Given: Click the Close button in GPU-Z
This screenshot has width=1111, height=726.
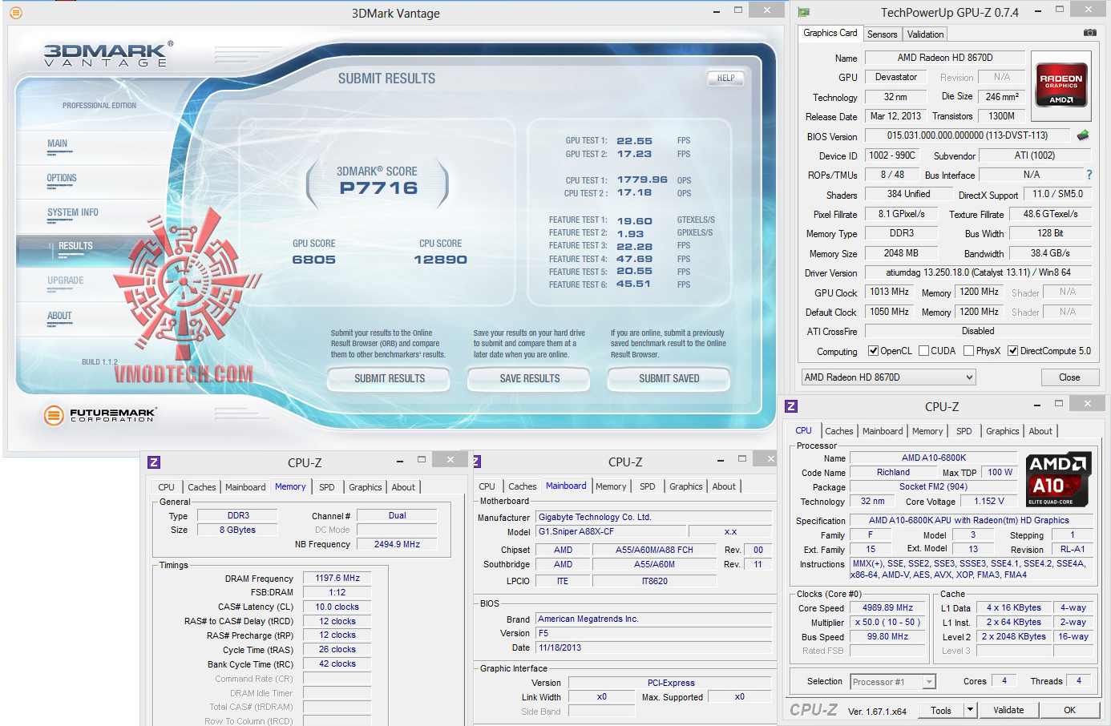Looking at the screenshot, I should coord(1069,377).
